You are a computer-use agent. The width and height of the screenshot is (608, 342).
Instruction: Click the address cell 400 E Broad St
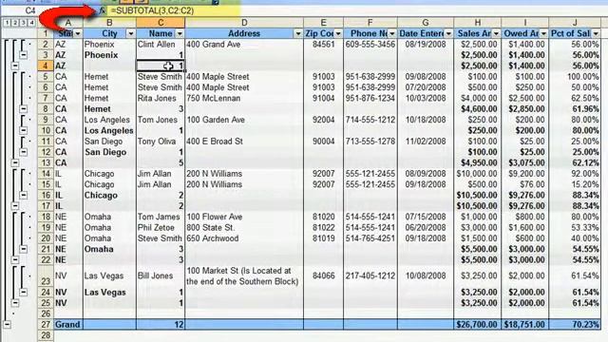tap(244, 142)
